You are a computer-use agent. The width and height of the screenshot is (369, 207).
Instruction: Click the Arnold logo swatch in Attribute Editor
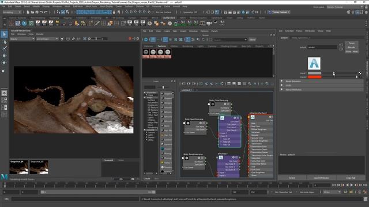coord(314,63)
